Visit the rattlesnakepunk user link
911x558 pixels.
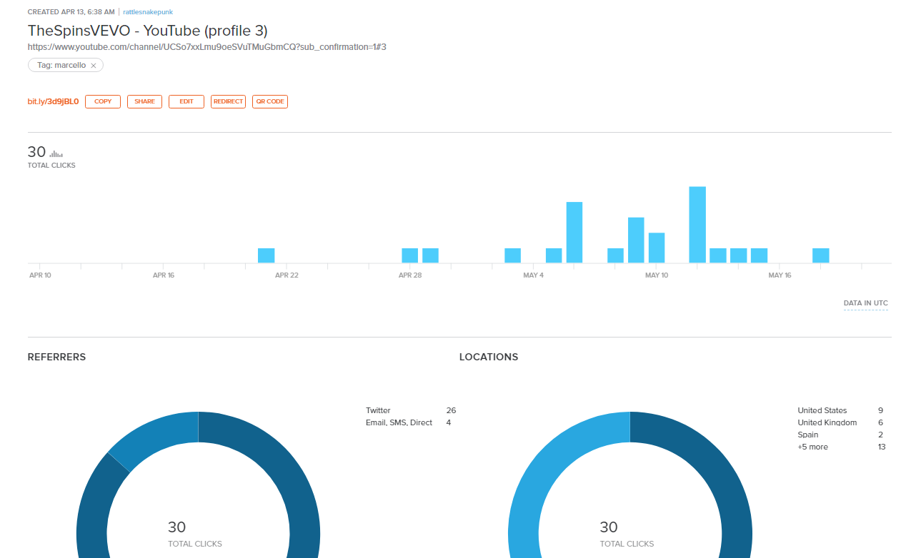pos(148,12)
